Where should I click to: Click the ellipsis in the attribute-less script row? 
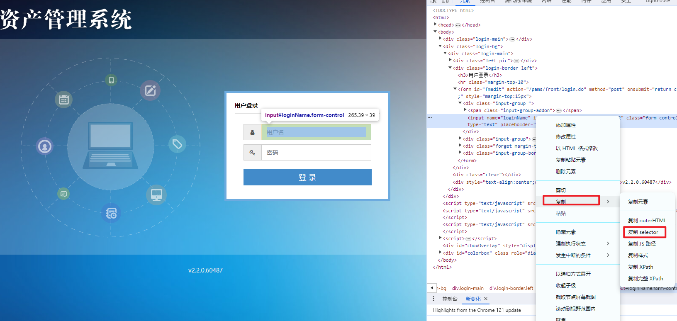[468, 238]
